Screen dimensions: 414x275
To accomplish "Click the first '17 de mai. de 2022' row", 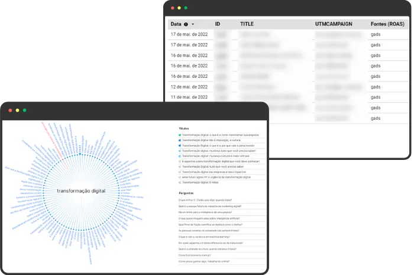I will 288,34.
